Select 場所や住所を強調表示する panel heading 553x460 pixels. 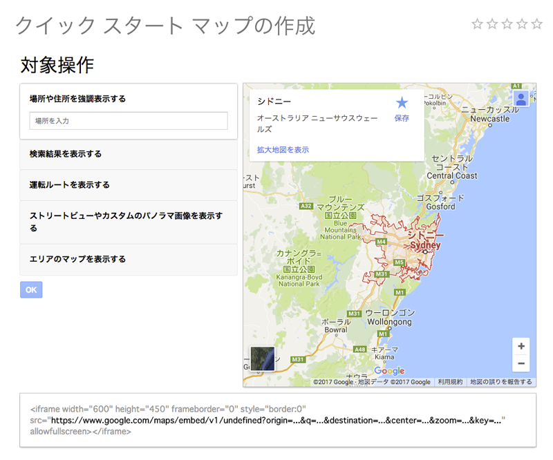(77, 99)
